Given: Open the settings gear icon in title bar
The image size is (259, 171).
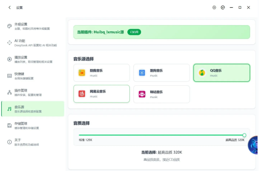Looking at the screenshot, I should 214,8.
